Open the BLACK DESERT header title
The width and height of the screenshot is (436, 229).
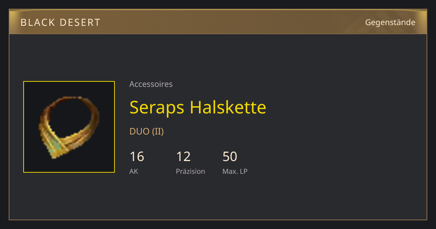pyautogui.click(x=60, y=22)
